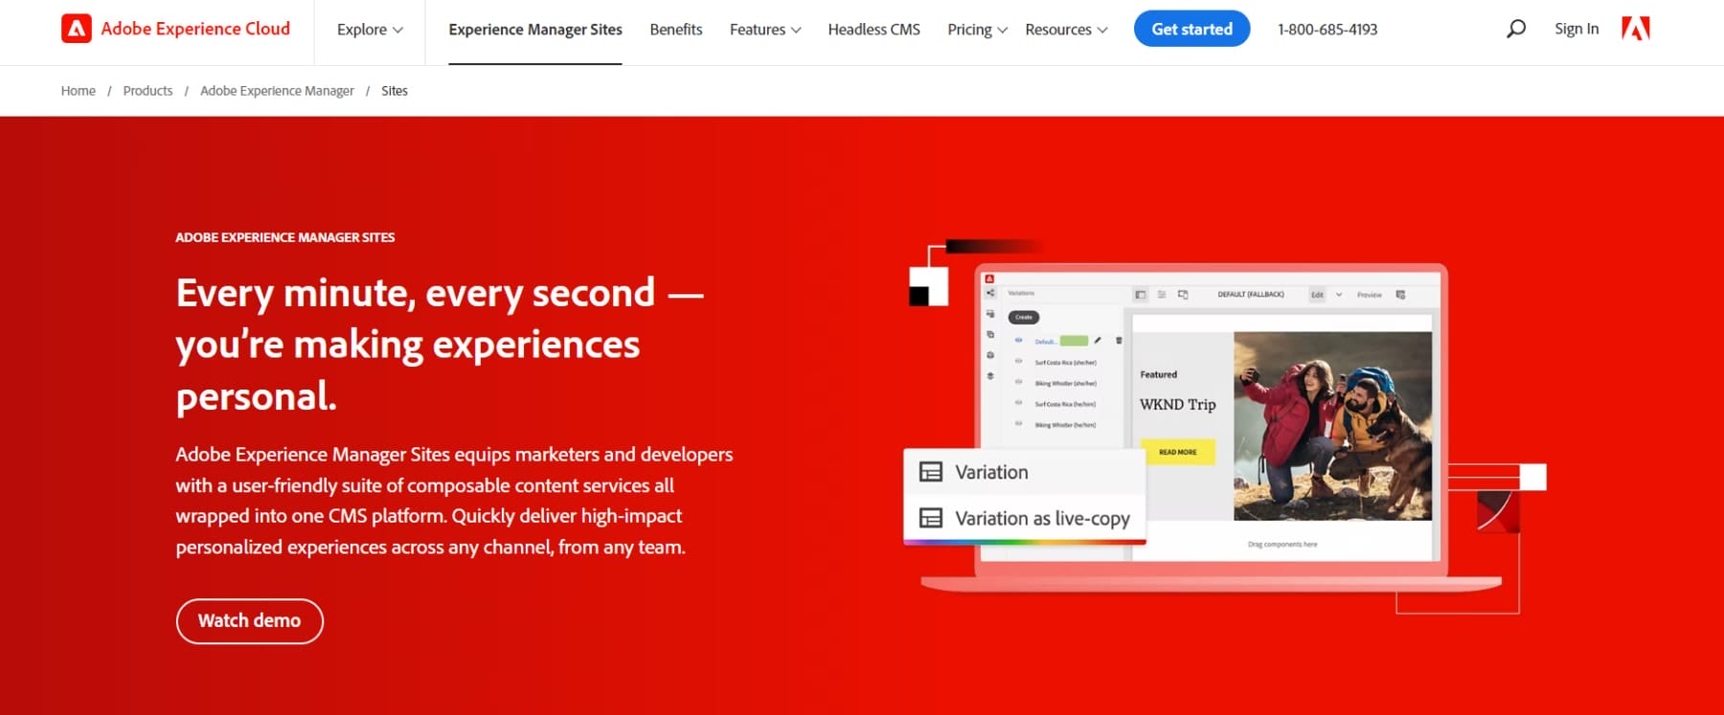Click the red Adobe Experience Cloud logo icon
Image resolution: width=1724 pixels, height=715 pixels.
(77, 29)
